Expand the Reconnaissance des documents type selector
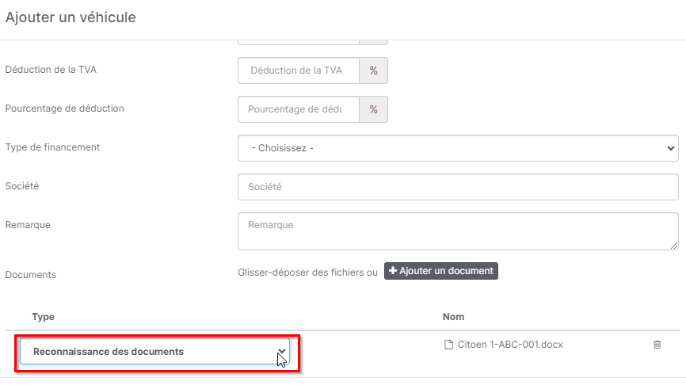686x385 pixels. pos(154,352)
